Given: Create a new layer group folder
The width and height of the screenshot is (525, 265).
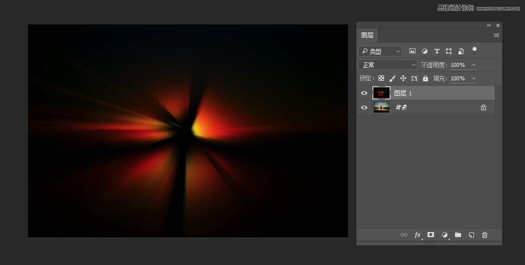Looking at the screenshot, I should pyautogui.click(x=457, y=235).
